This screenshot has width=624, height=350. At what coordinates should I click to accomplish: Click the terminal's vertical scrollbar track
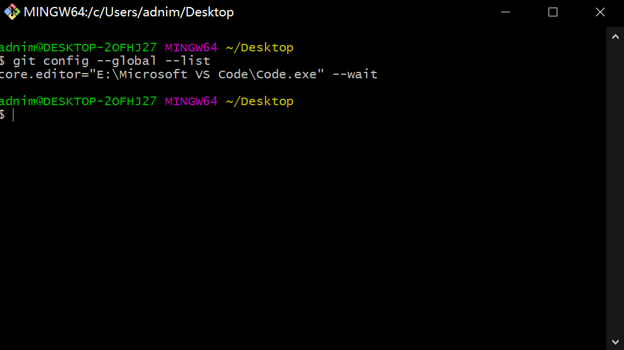615,189
